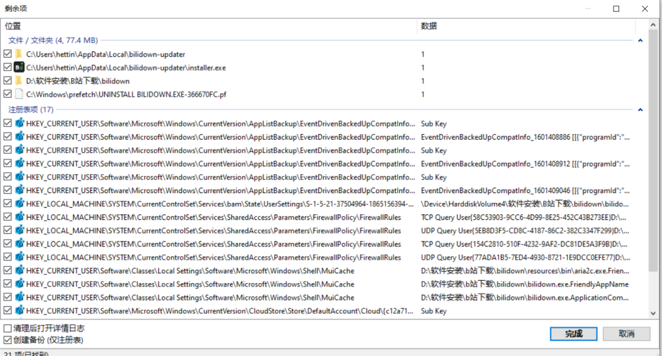Screen dimensions: 662x356
Task: Click registry icon of CloudStore DefaultAccount row
Action: [20, 311]
